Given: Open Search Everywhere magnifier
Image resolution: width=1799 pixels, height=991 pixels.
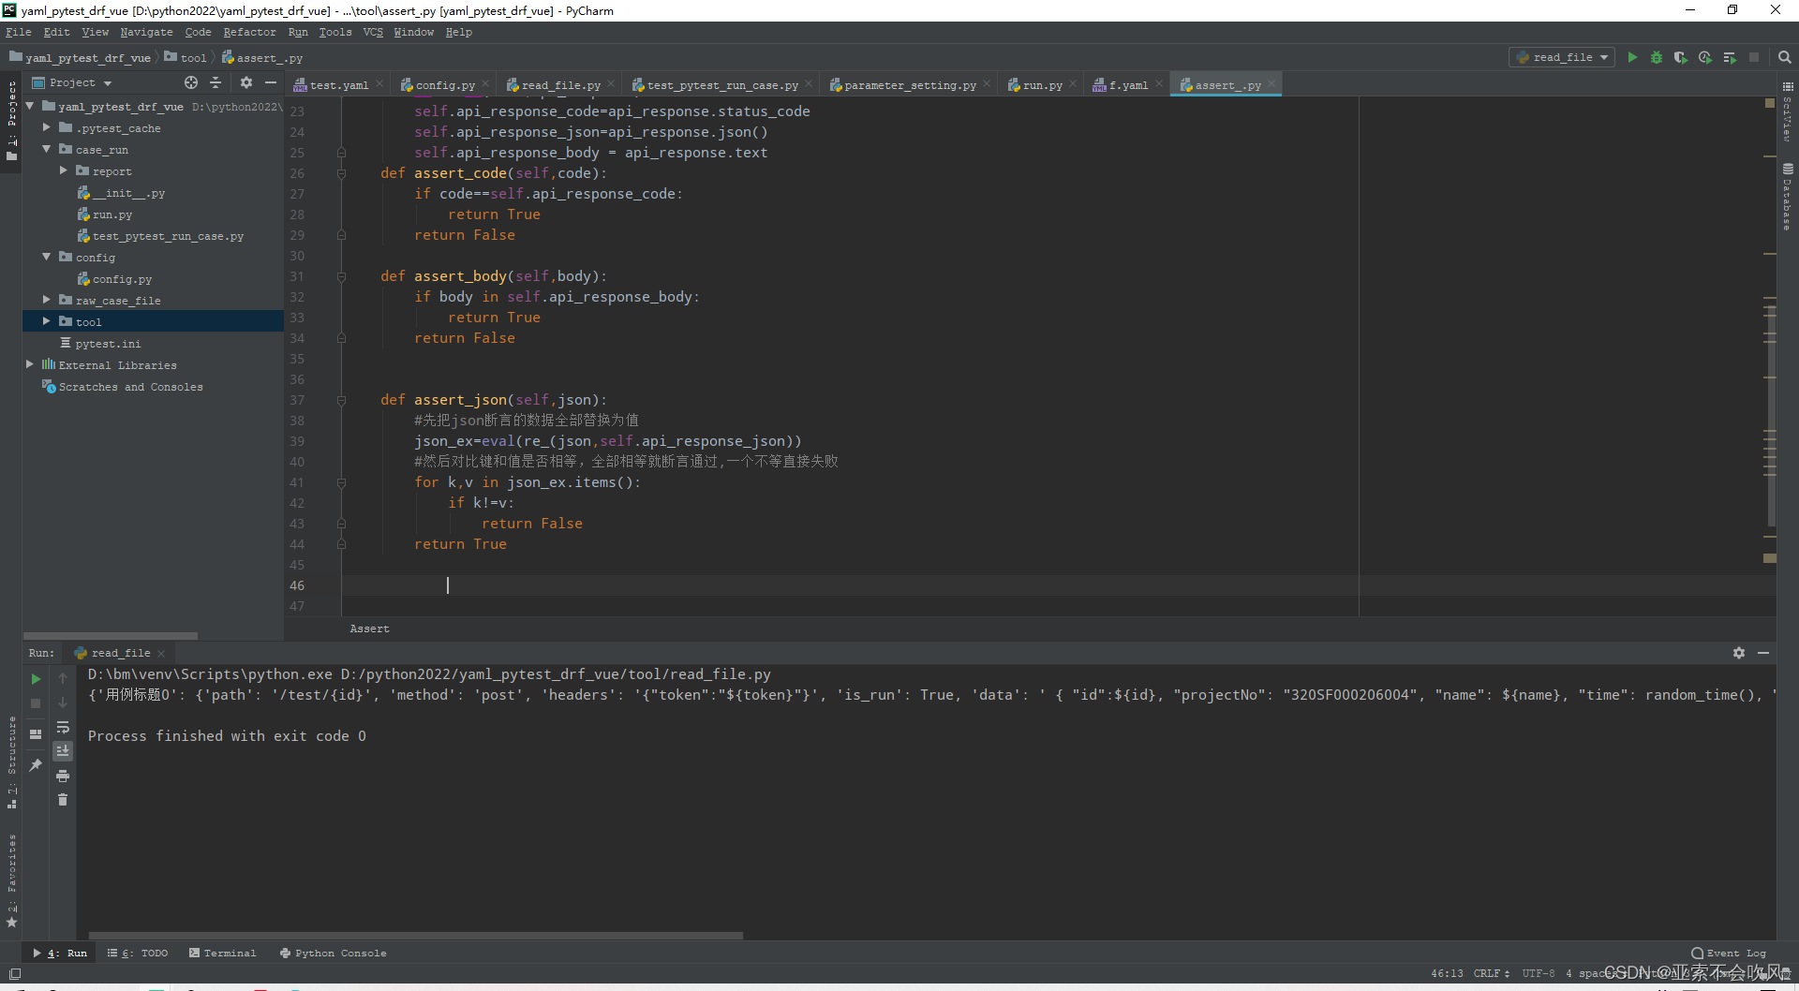Looking at the screenshot, I should 1785,57.
